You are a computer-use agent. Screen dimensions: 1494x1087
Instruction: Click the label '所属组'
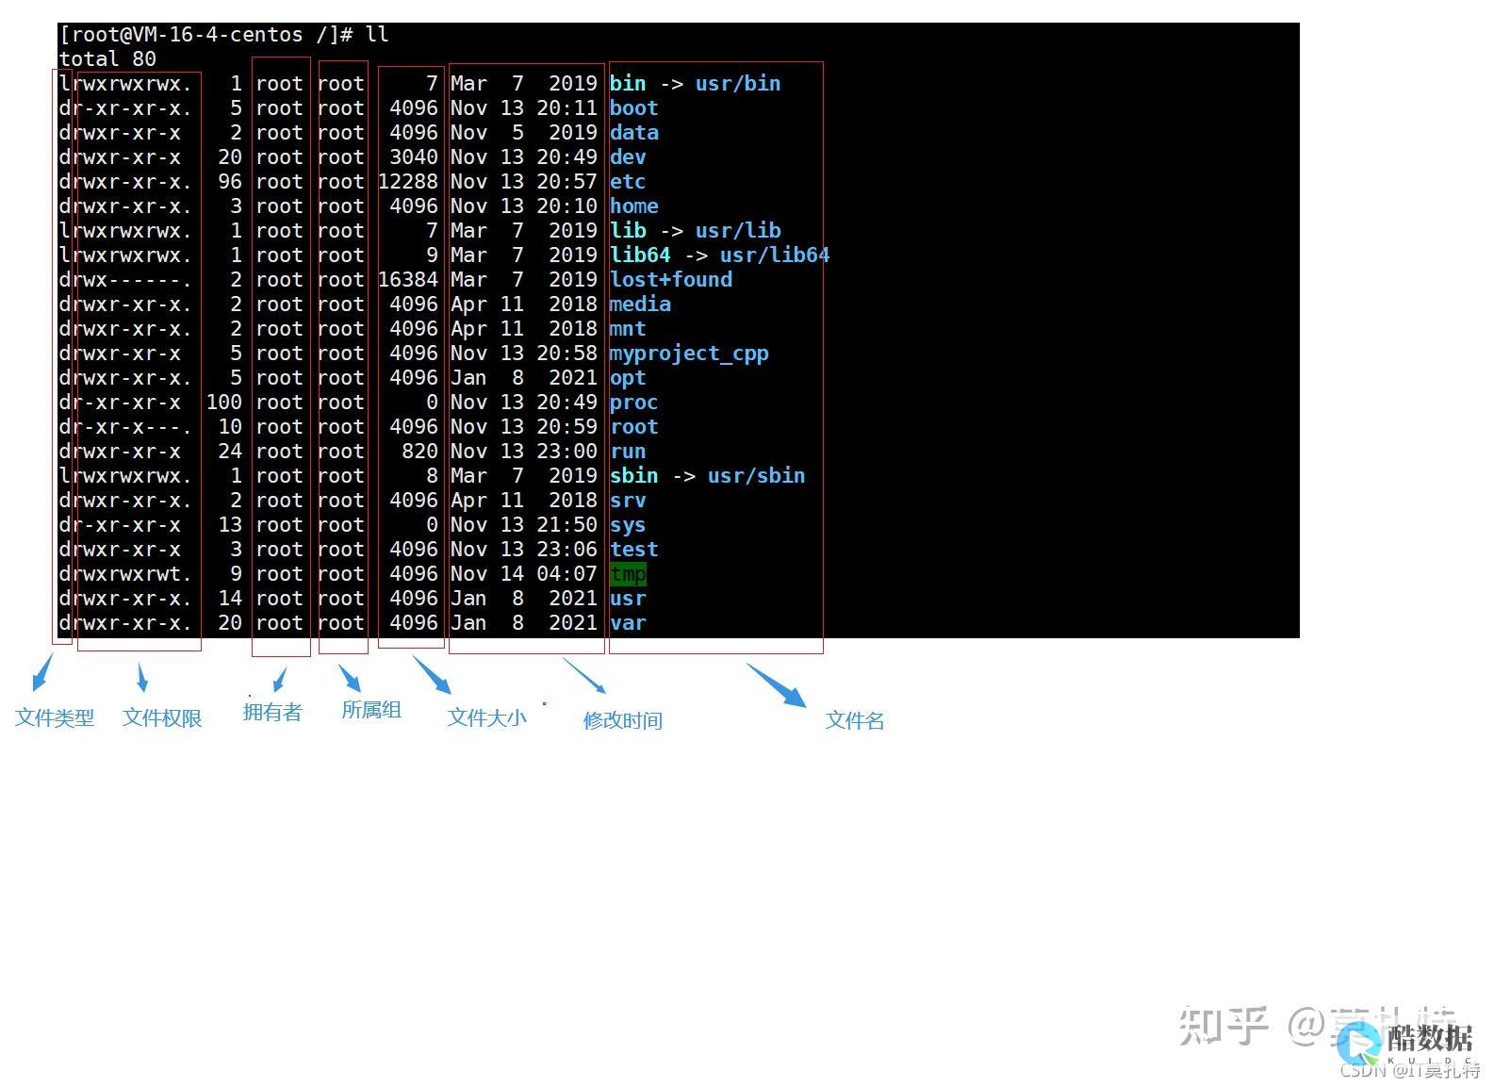[x=371, y=710]
